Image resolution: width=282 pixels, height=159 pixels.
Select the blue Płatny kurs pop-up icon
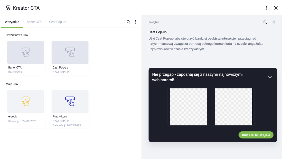70,101
